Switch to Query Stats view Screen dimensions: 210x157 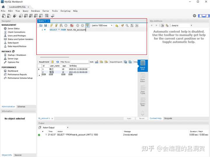(x=143, y=102)
